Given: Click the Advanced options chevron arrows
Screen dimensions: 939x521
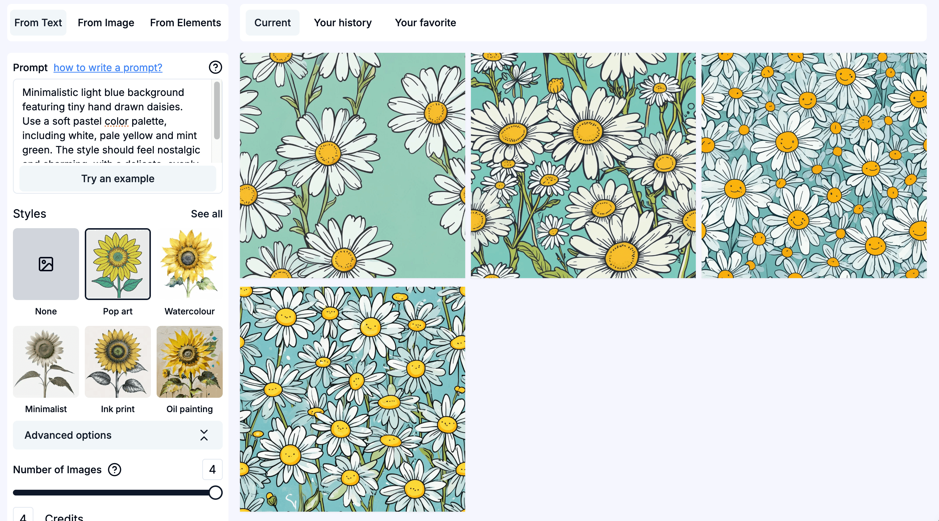Looking at the screenshot, I should click(x=204, y=435).
